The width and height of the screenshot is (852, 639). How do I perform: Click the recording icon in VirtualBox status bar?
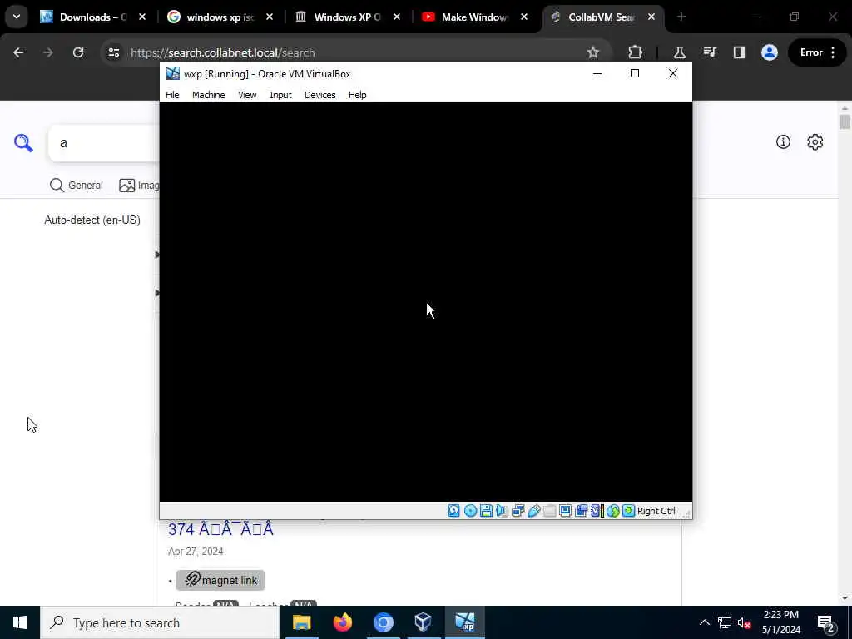(581, 511)
